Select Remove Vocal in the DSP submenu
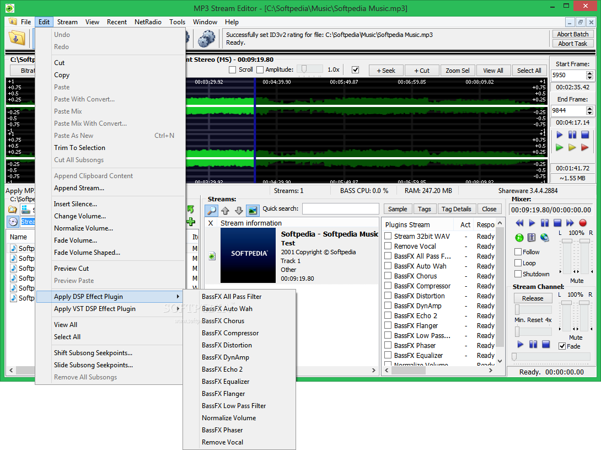601x450 pixels. pyautogui.click(x=222, y=442)
